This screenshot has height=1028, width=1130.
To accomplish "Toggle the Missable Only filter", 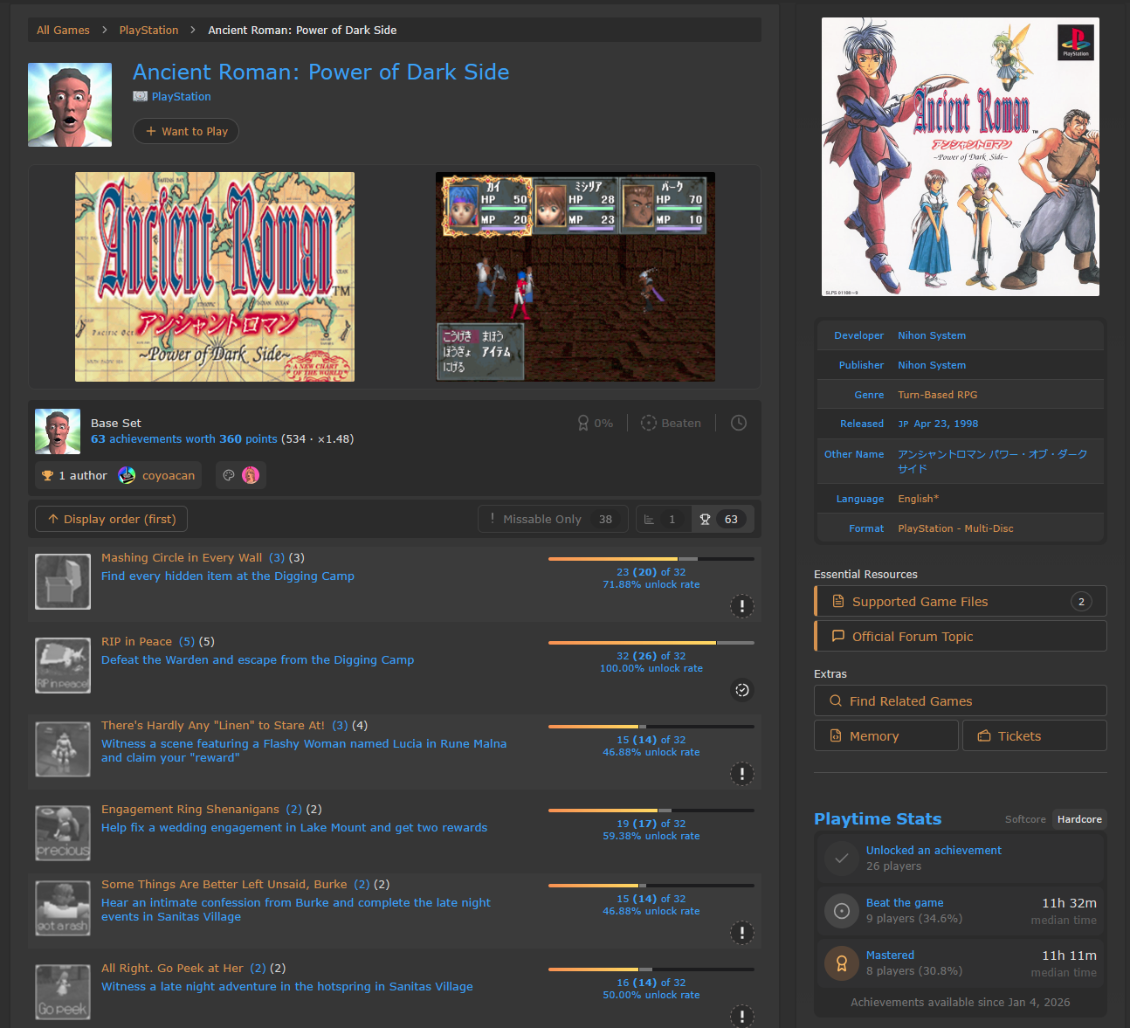I will click(552, 519).
